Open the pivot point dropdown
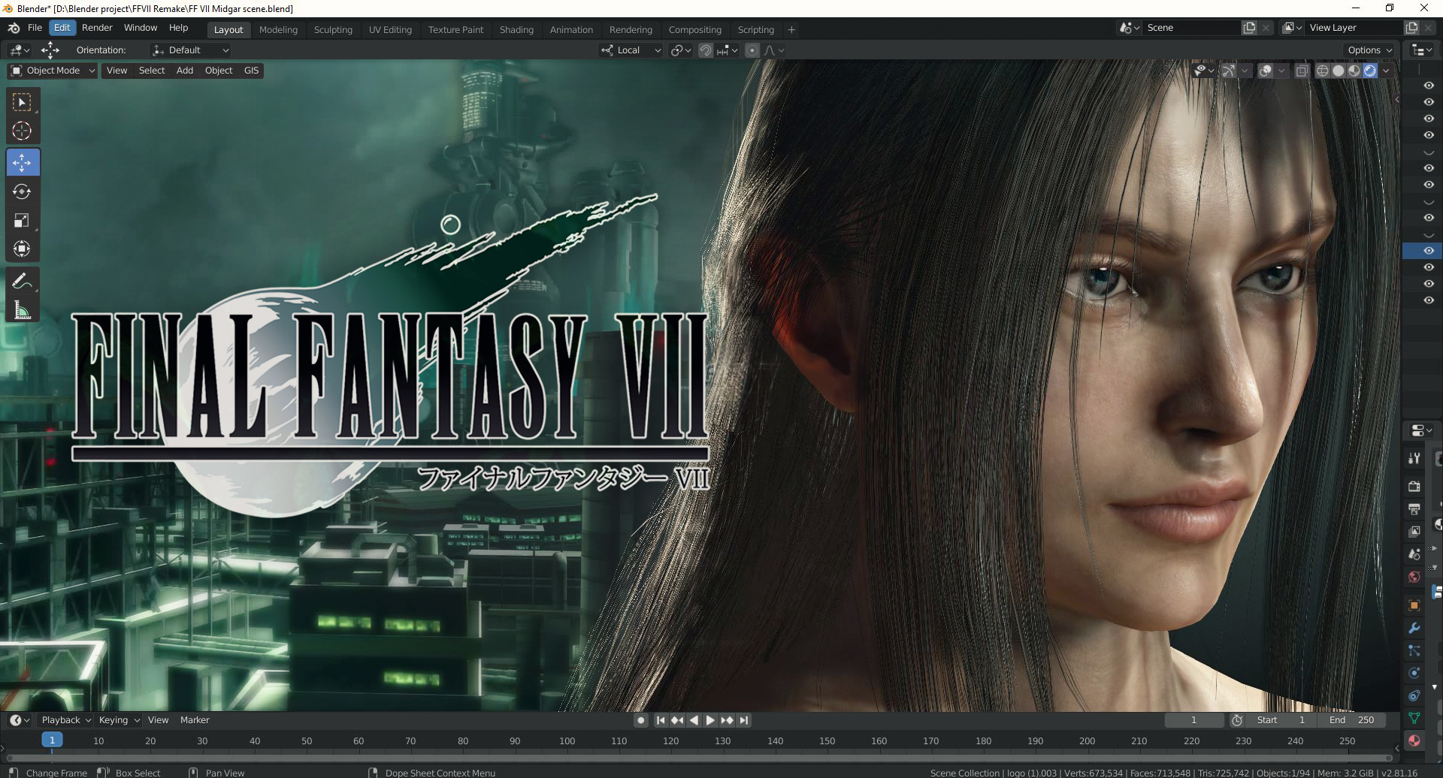The height and width of the screenshot is (778, 1443). (x=681, y=50)
